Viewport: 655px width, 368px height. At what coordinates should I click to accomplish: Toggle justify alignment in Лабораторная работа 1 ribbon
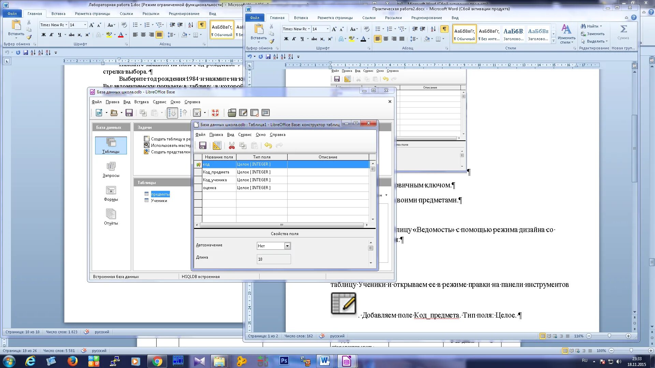[x=159, y=35]
